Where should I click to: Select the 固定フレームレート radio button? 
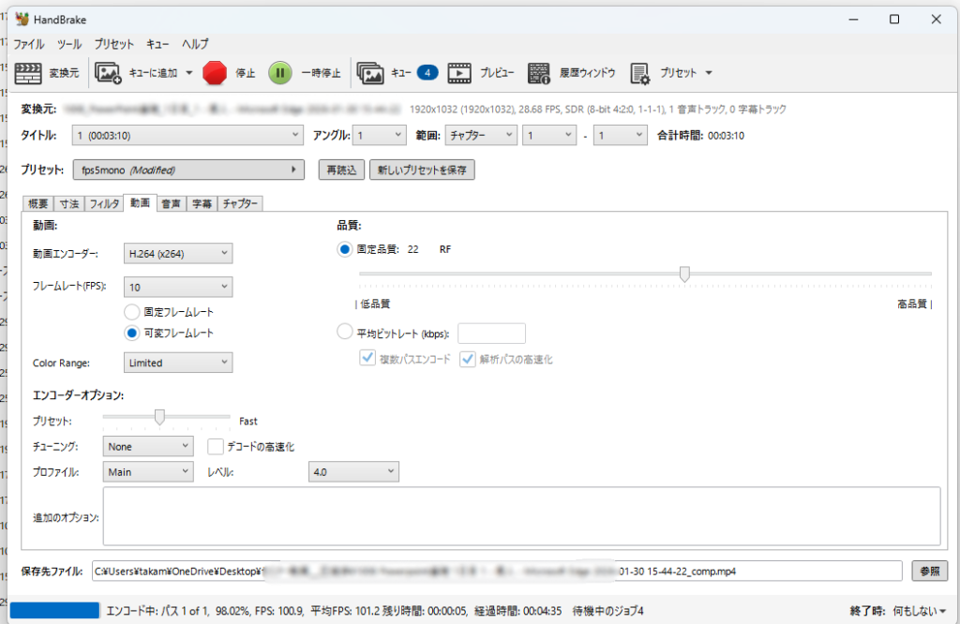click(x=132, y=312)
